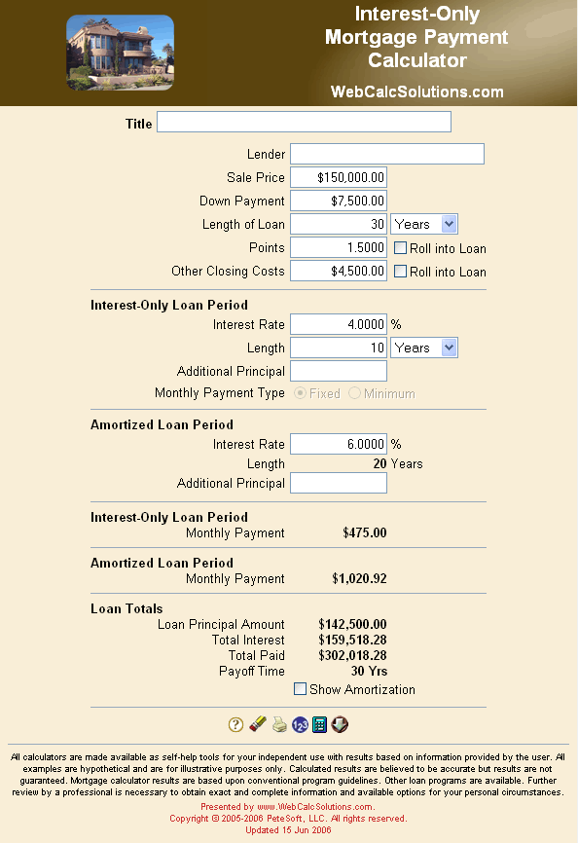Open the help question mark icon
Screen dimensions: 578x843
point(235,724)
